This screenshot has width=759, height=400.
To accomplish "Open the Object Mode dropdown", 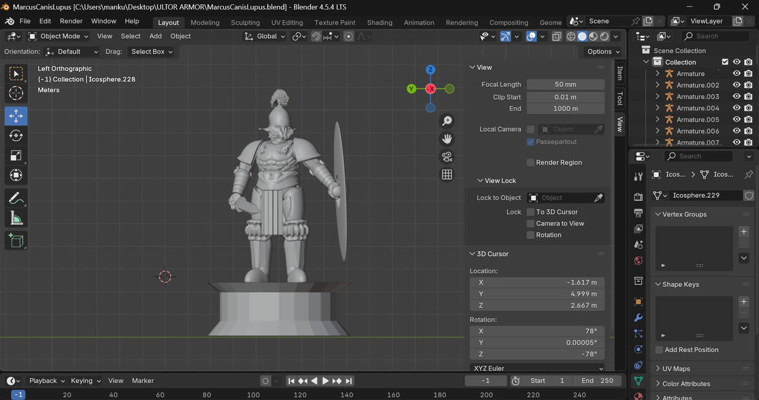I will [59, 36].
